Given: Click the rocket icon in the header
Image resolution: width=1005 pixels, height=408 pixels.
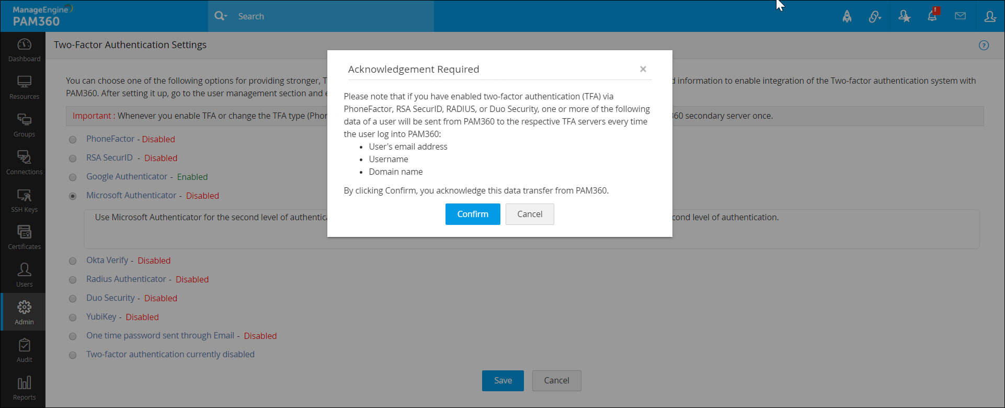Looking at the screenshot, I should [847, 16].
